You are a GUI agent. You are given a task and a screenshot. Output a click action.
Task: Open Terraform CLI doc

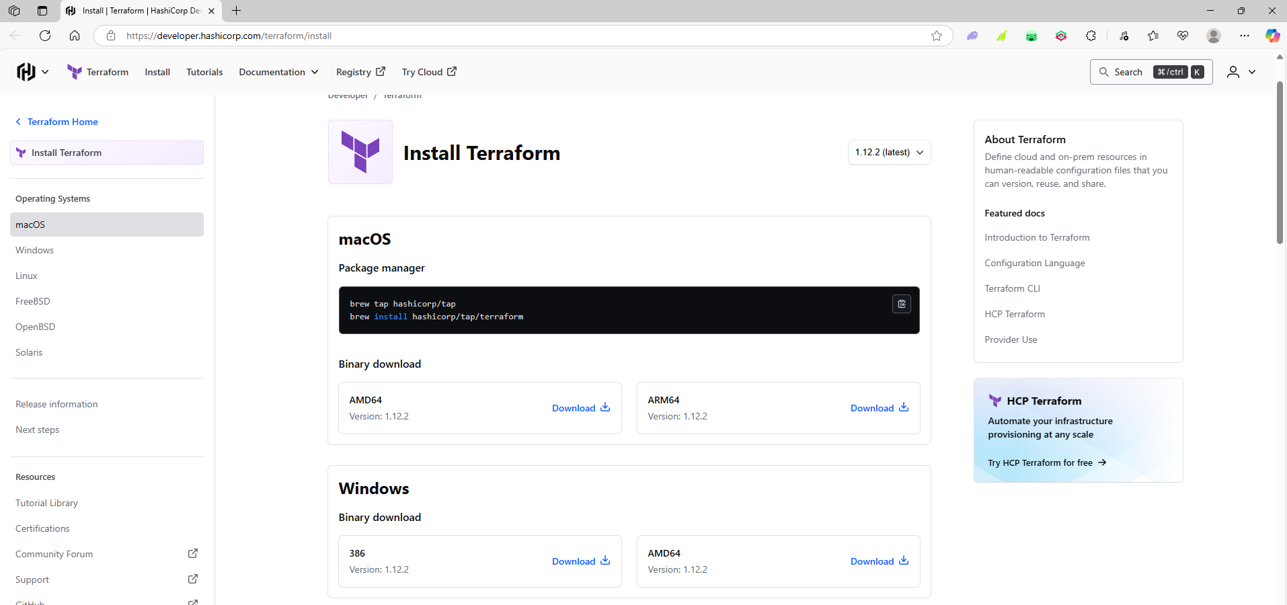point(1012,288)
